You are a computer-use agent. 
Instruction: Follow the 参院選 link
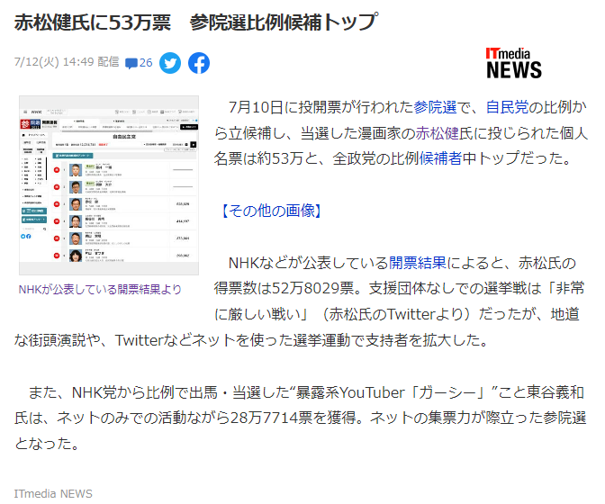(x=435, y=107)
